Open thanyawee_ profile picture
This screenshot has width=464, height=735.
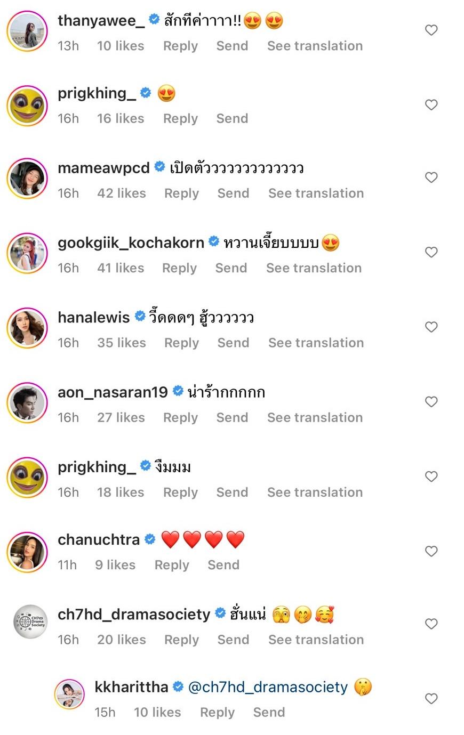(27, 30)
